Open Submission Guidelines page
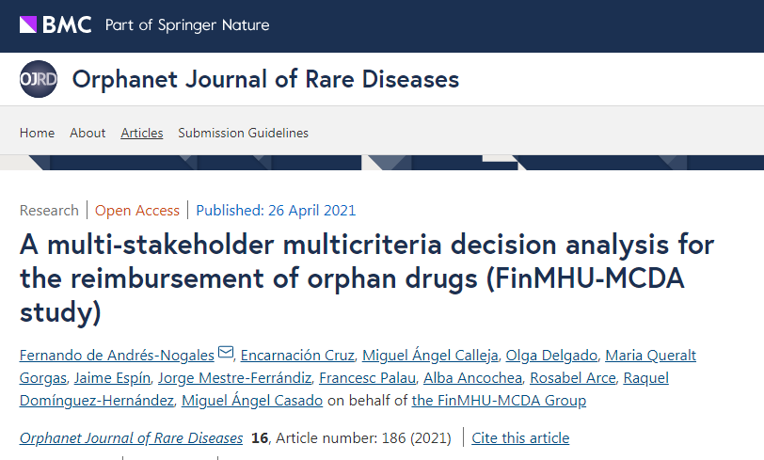764x460 pixels. [x=243, y=133]
